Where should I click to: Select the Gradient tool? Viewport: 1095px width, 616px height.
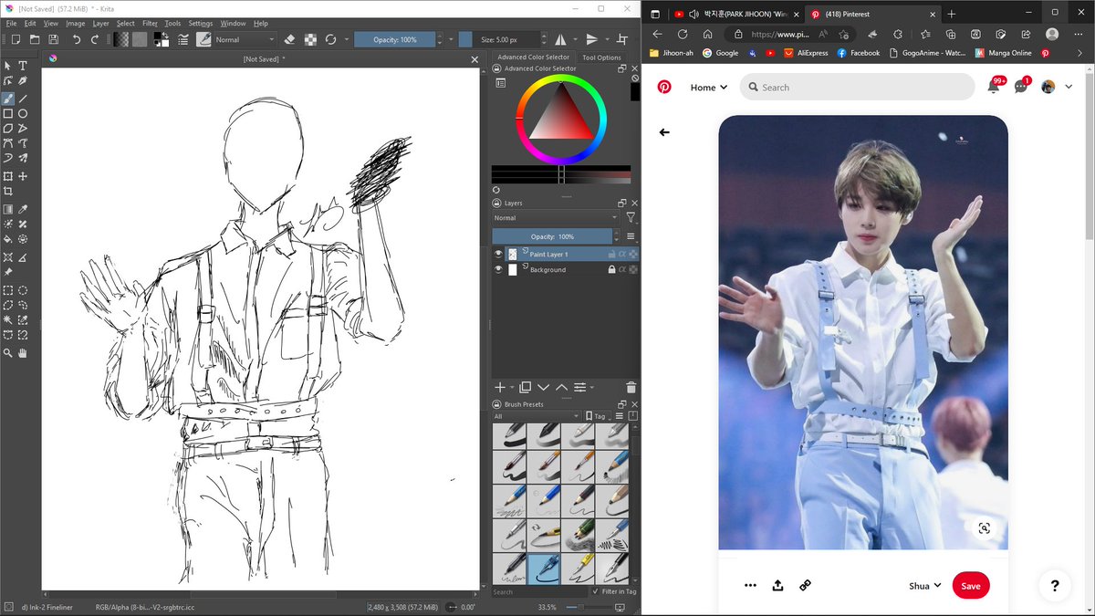tap(8, 209)
